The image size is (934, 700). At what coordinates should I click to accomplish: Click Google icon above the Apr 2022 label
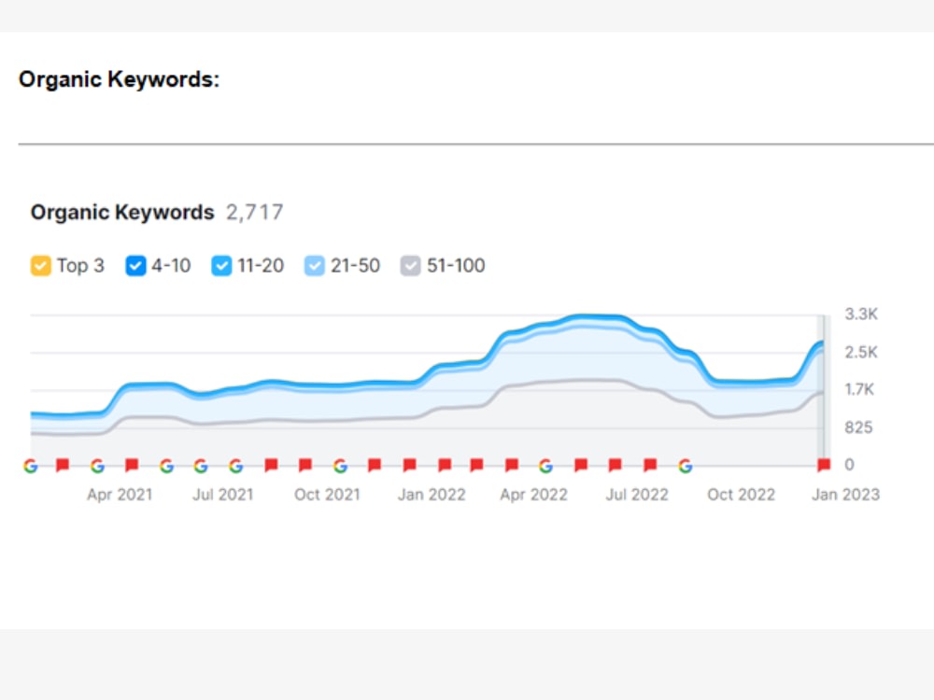[545, 466]
